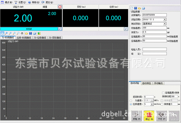The width and height of the screenshot is (181, 123).
Task: Click the first zoom magnifier icon in chart toolbar
Action: coord(6,33)
